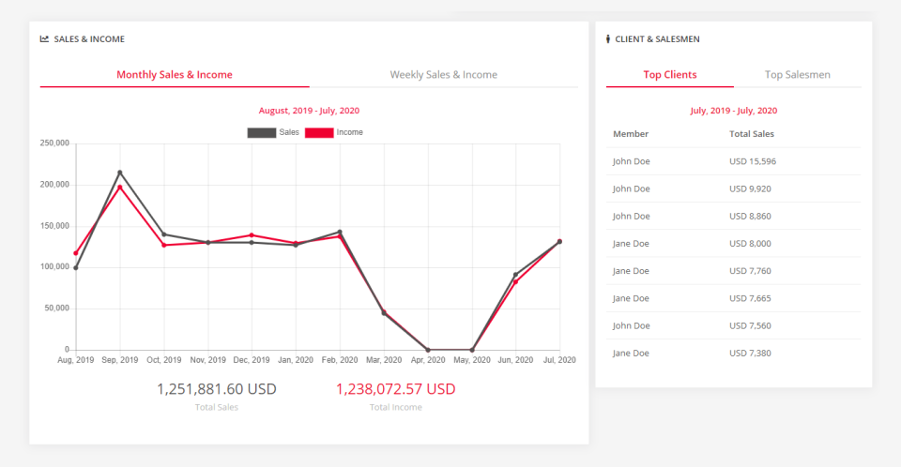Click the 1,251,881.60 USD total sales figure

tap(217, 389)
